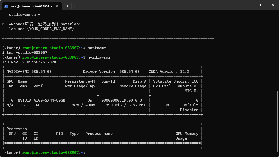Open the tab dropdown chevron menu
The image size is (279, 157).
pyautogui.click(x=75, y=5)
